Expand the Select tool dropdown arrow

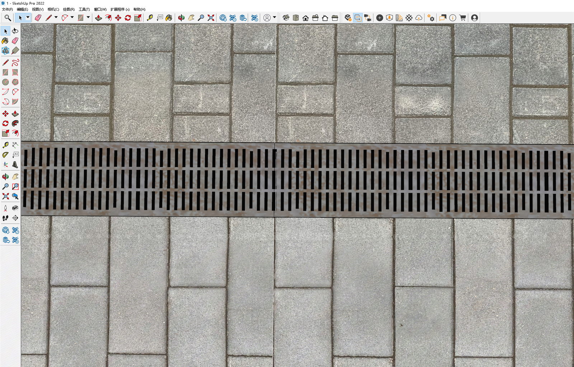(28, 17)
